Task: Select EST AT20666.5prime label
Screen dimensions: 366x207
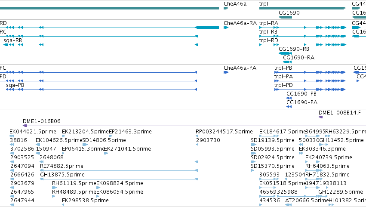Action: (x=307, y=201)
